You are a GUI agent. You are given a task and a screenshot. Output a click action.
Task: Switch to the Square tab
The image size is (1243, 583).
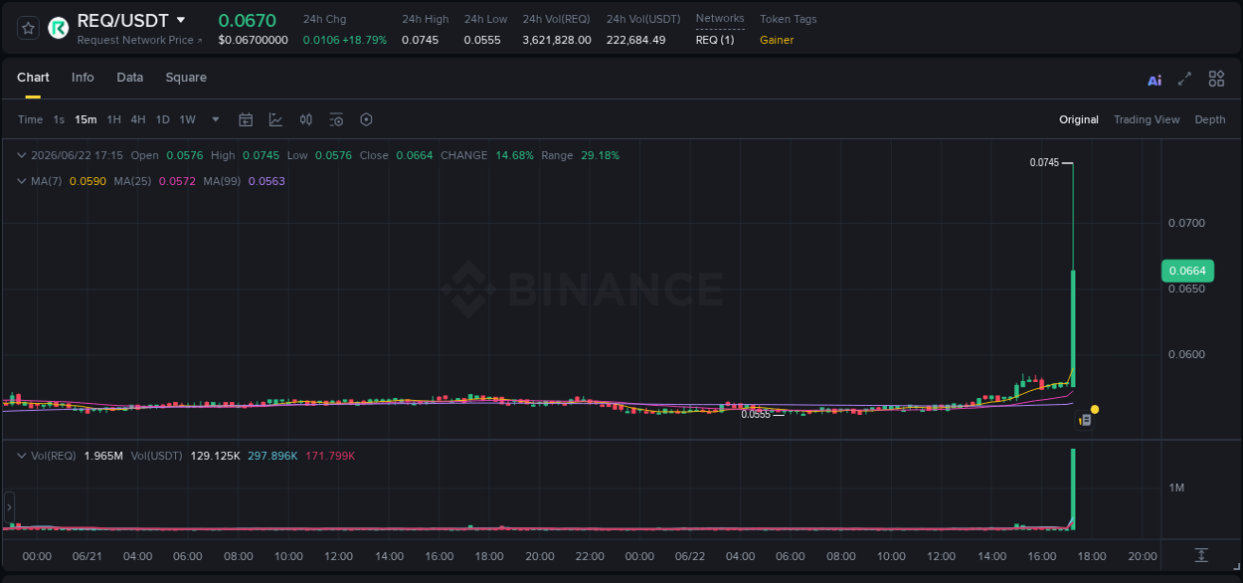click(x=186, y=78)
